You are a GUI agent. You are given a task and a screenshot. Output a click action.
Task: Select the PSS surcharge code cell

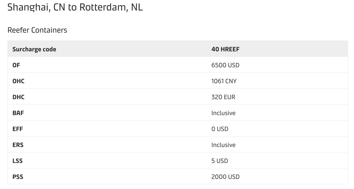(x=17, y=177)
